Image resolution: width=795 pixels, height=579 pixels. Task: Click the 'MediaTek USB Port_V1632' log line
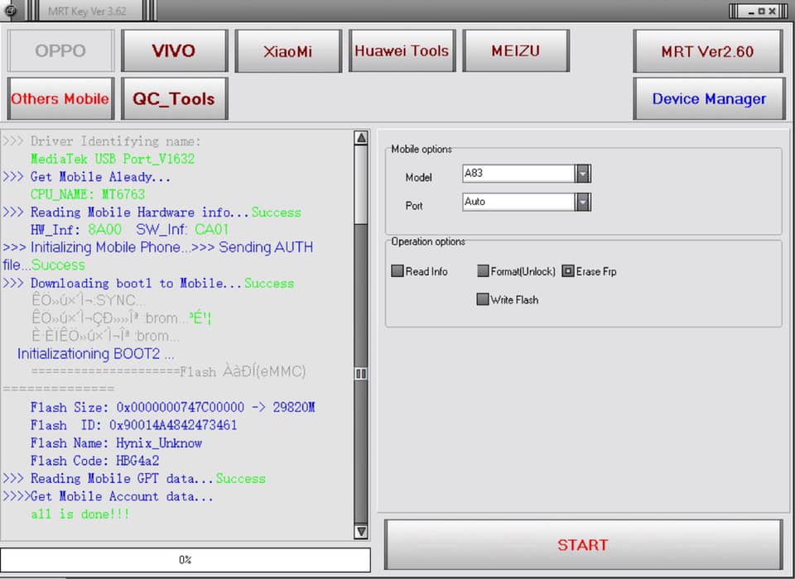click(x=113, y=159)
